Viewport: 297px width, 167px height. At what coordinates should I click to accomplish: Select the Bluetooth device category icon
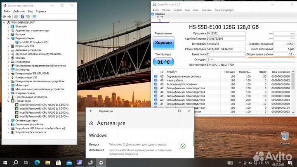click(13, 26)
